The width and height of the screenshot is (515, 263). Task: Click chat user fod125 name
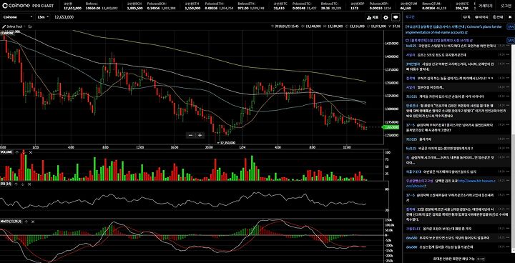[411, 148]
